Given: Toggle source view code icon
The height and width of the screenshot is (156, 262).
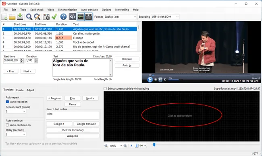Looking at the screenshot, I should click(x=73, y=16).
